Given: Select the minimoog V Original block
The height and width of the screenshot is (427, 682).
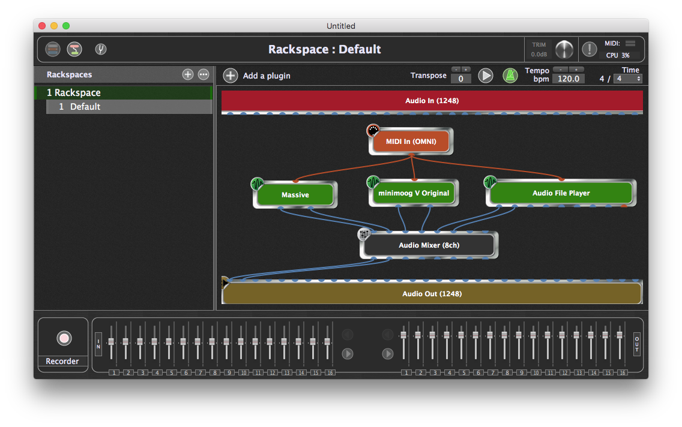Looking at the screenshot, I should (x=414, y=193).
